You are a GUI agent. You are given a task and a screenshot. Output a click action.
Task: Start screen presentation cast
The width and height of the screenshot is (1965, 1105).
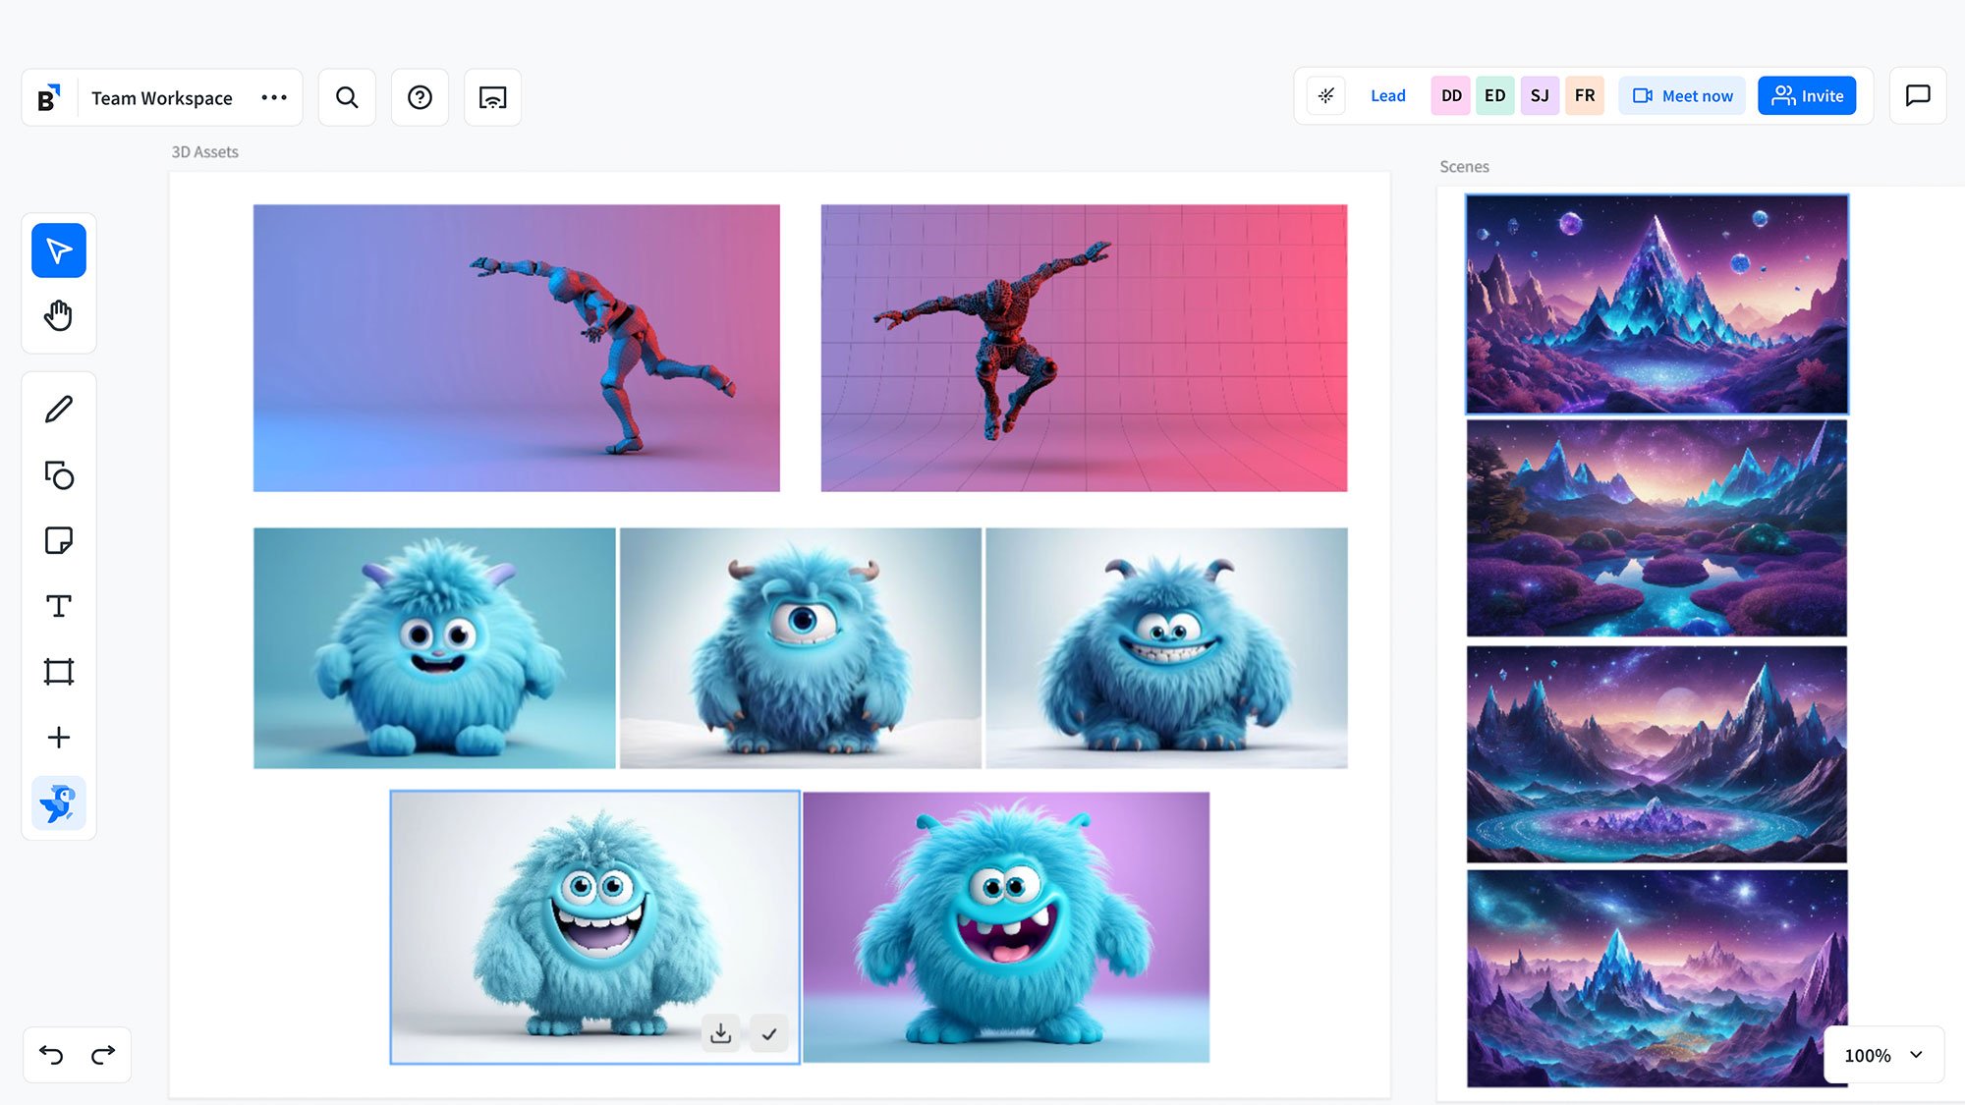point(492,97)
